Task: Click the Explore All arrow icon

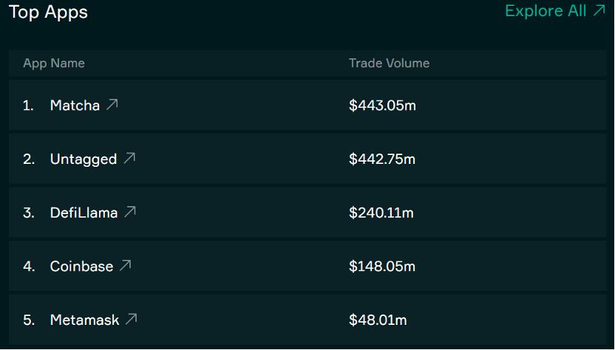Action: pyautogui.click(x=599, y=10)
